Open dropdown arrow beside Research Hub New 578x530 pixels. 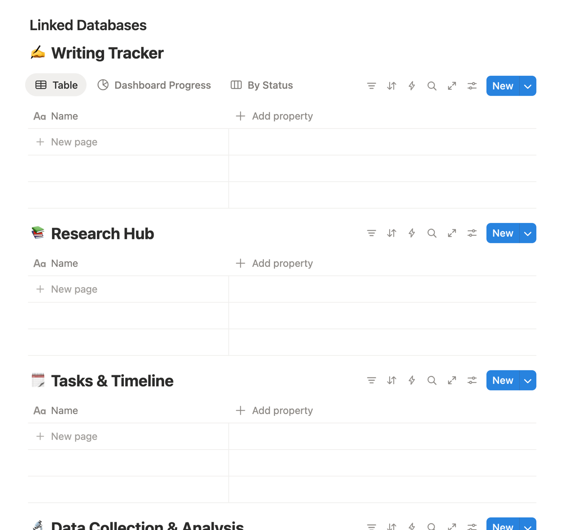528,233
